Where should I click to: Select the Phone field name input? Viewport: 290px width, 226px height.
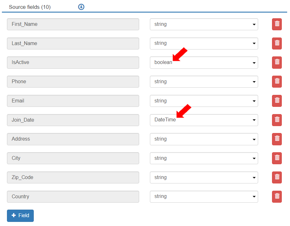tap(73, 82)
